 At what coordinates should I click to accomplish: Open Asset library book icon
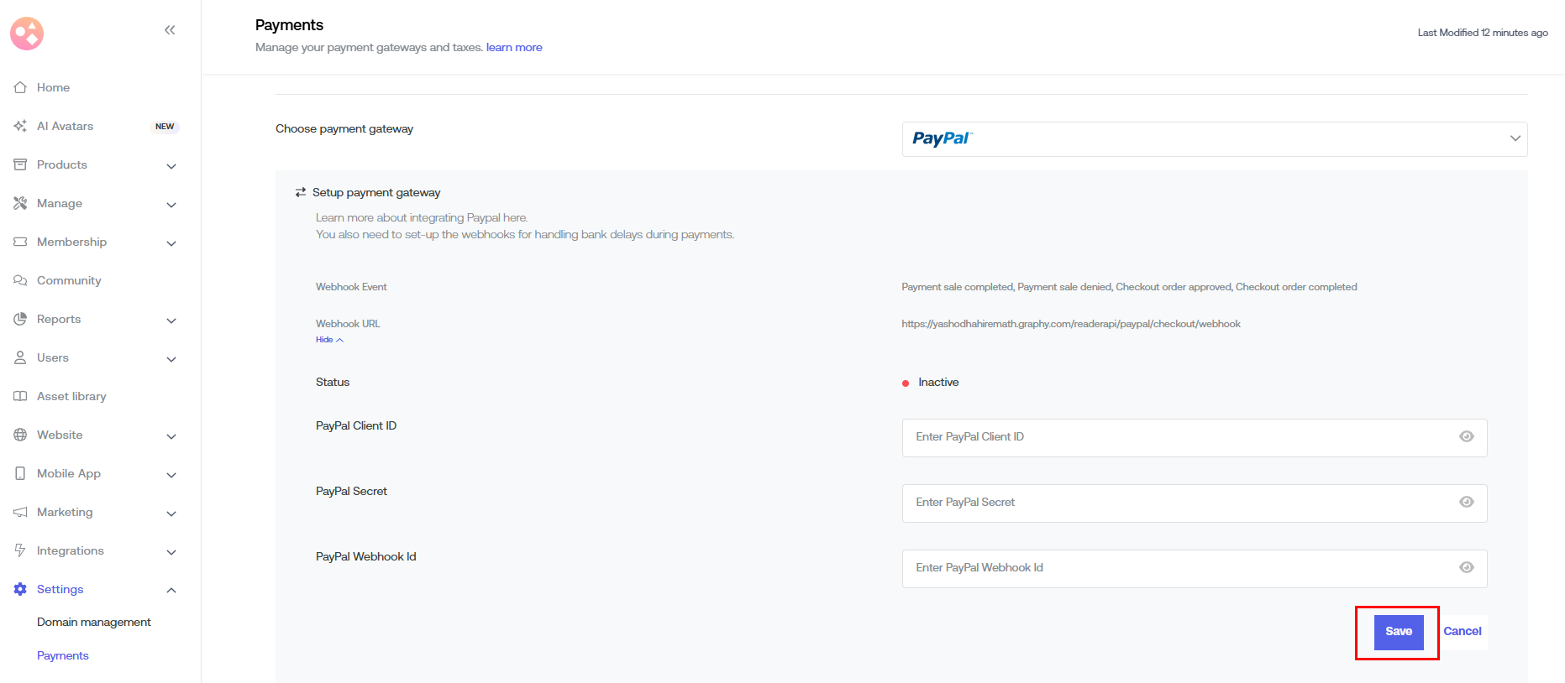(x=20, y=396)
